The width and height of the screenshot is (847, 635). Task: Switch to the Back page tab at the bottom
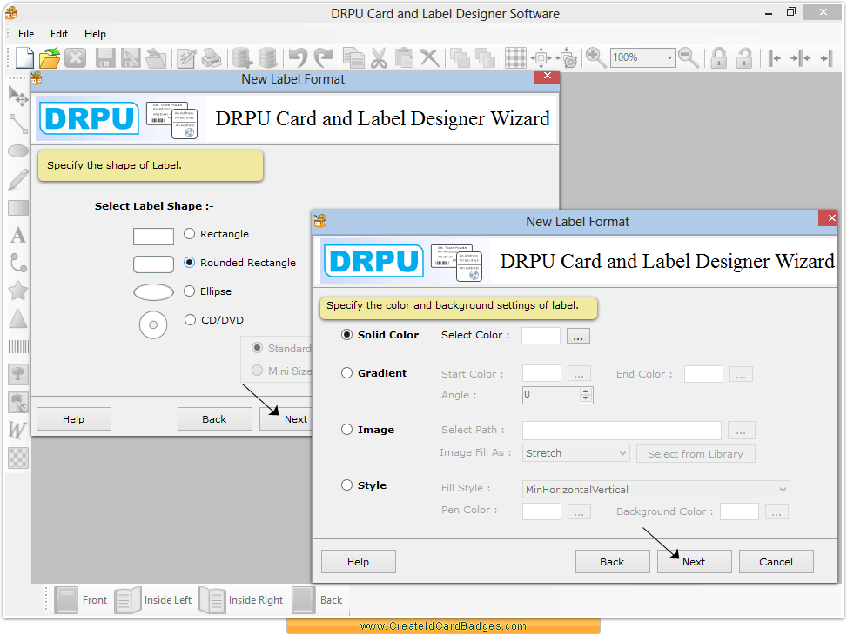click(318, 600)
